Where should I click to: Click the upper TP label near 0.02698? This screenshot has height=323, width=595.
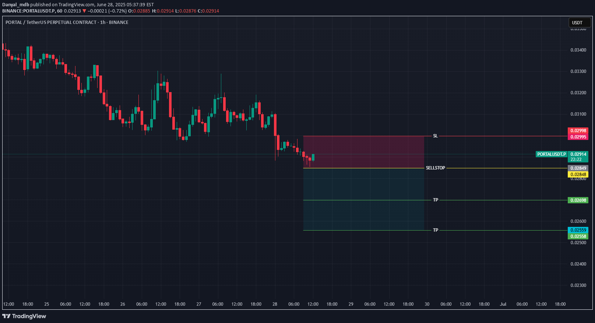436,200
